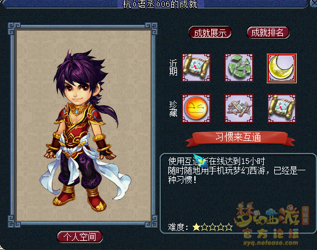This screenshot has width=317, height=250.
Task: Switch to the 成就排名 tab
Action: (x=268, y=32)
